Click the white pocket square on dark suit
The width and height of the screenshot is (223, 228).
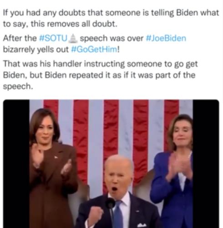(x=141, y=225)
